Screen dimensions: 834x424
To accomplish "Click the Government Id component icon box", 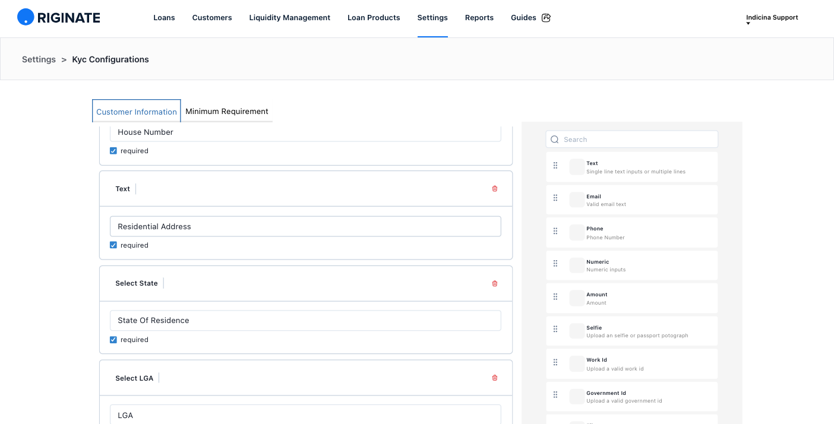I will [x=577, y=397].
